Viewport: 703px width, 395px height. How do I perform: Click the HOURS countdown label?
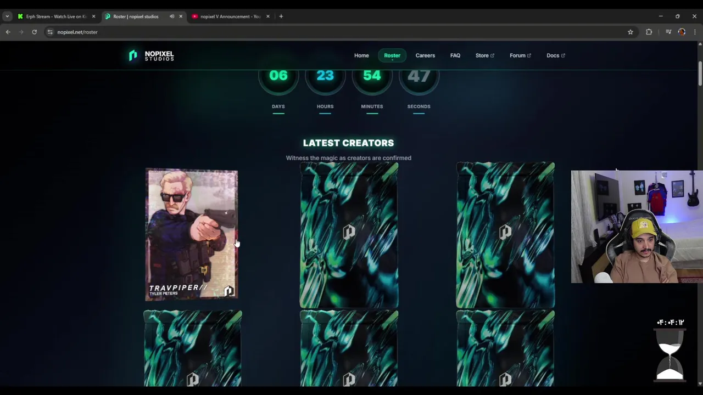[x=325, y=106]
